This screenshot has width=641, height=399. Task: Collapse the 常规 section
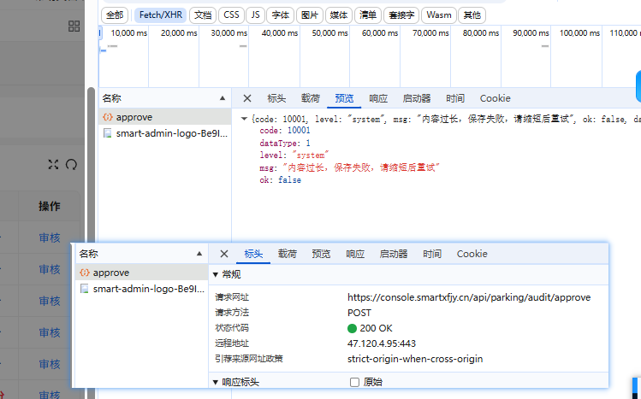pyautogui.click(x=216, y=274)
